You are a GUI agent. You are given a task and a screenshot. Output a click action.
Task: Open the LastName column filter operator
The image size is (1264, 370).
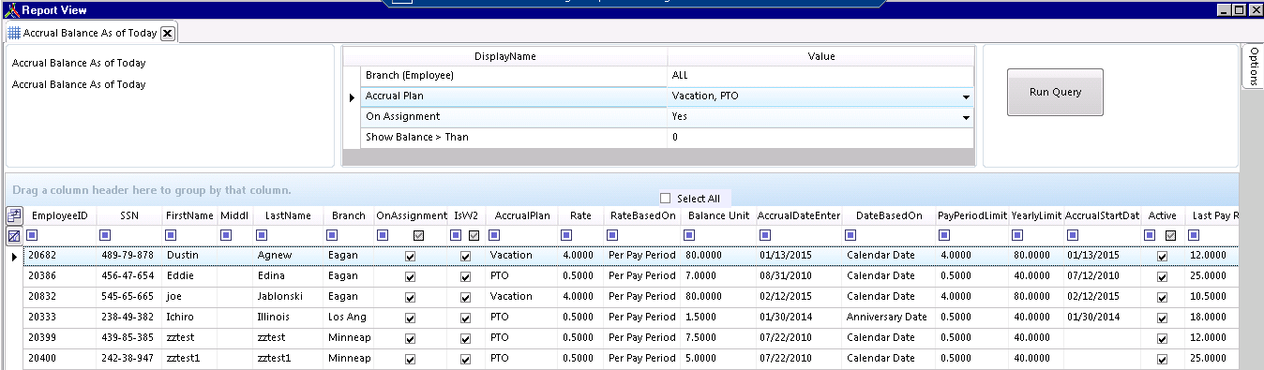click(x=262, y=236)
